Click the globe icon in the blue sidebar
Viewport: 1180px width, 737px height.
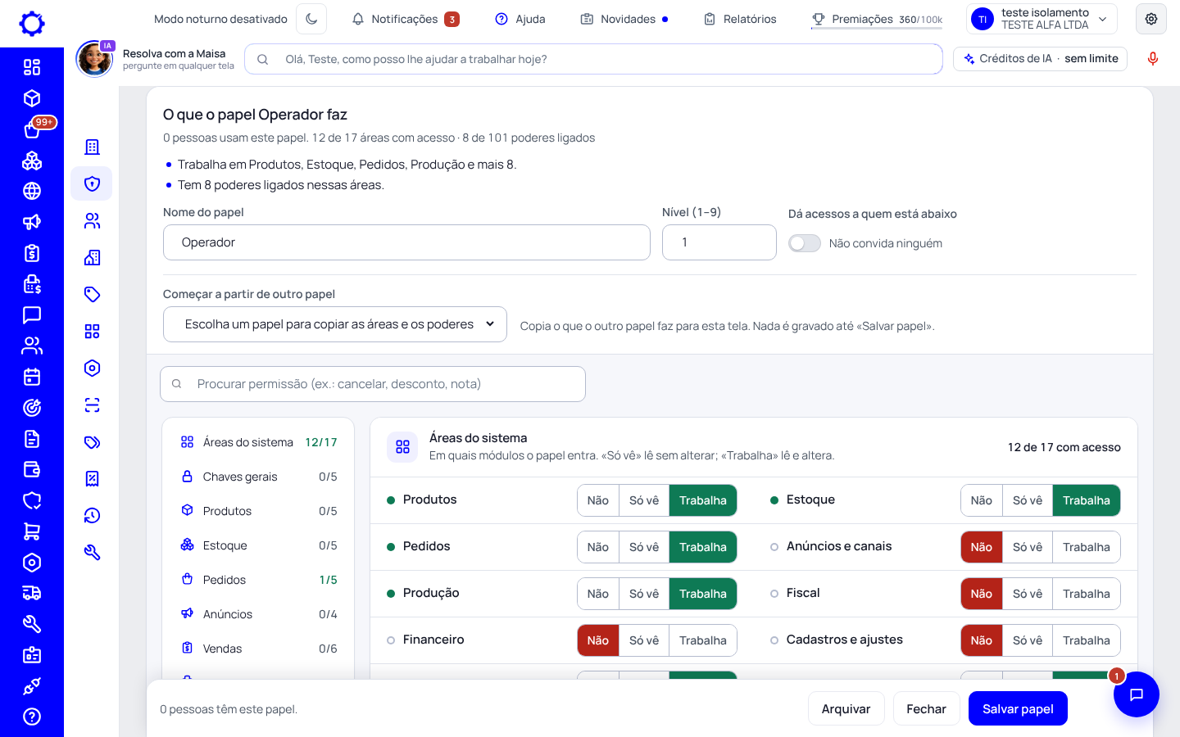(x=32, y=191)
